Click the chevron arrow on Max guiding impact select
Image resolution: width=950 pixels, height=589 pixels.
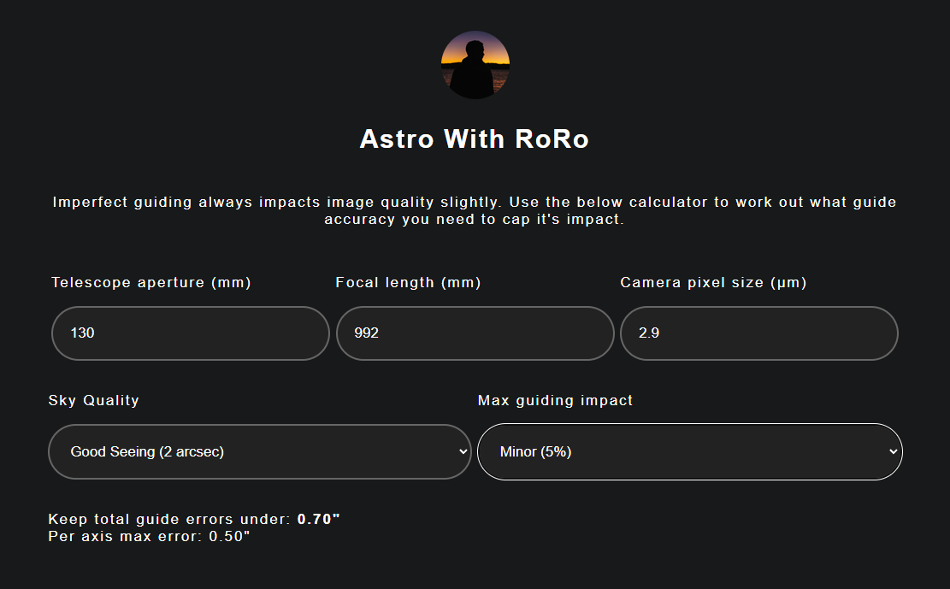click(893, 451)
